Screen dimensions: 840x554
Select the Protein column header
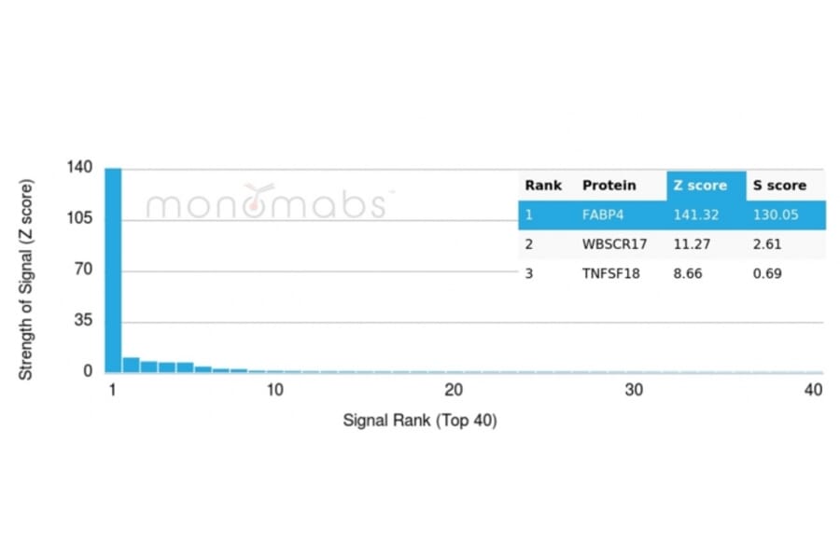click(x=609, y=185)
